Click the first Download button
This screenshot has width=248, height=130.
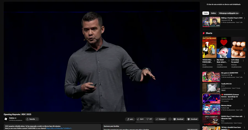tap(179, 119)
